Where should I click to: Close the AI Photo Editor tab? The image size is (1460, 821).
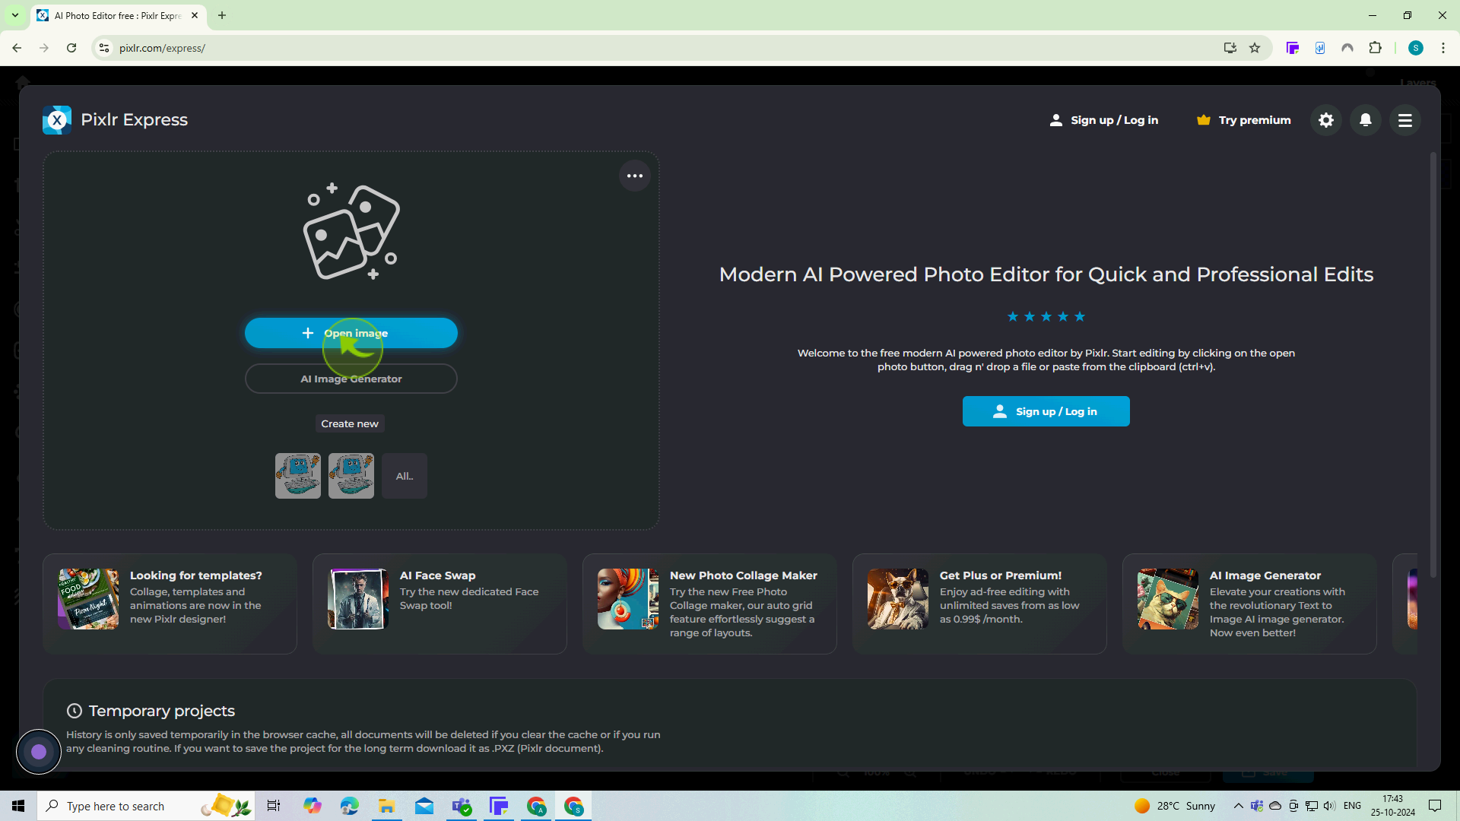tap(195, 15)
